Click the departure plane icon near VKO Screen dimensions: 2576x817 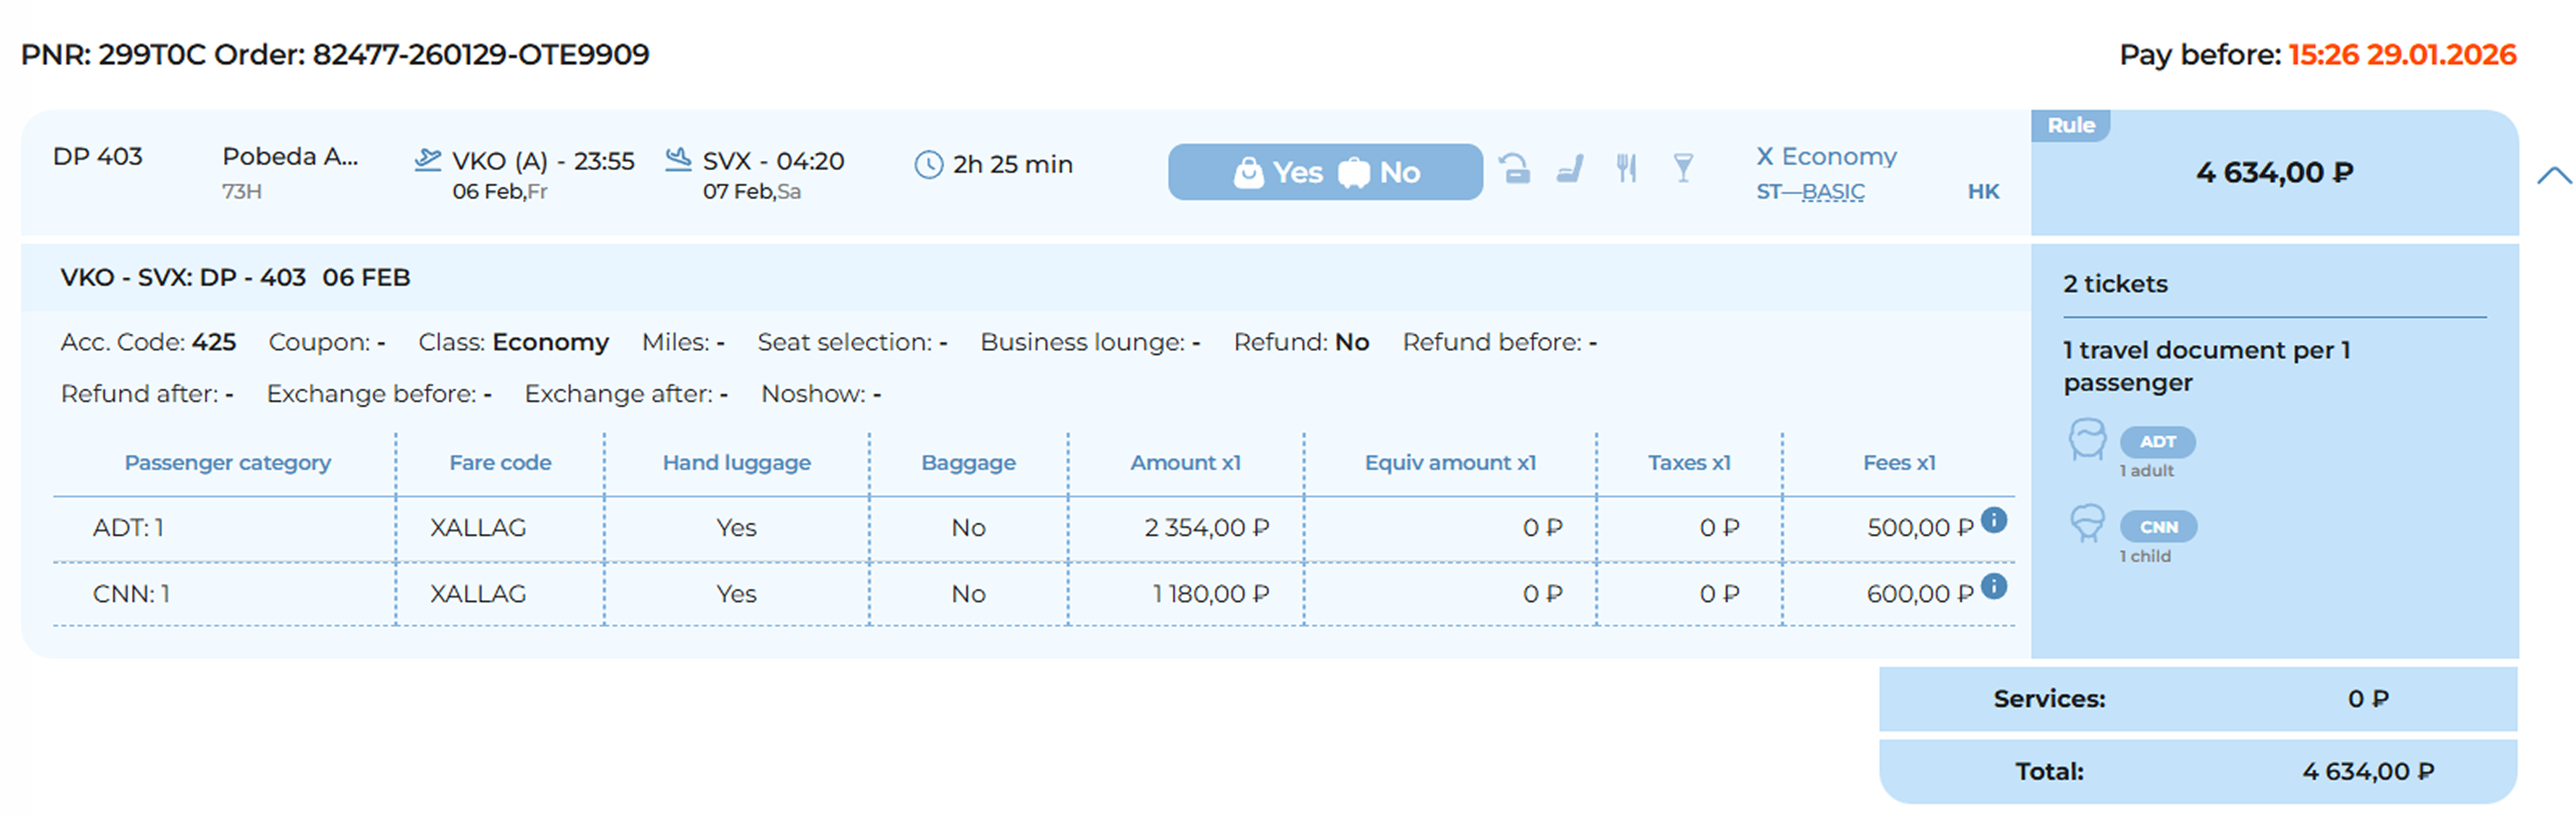428,160
